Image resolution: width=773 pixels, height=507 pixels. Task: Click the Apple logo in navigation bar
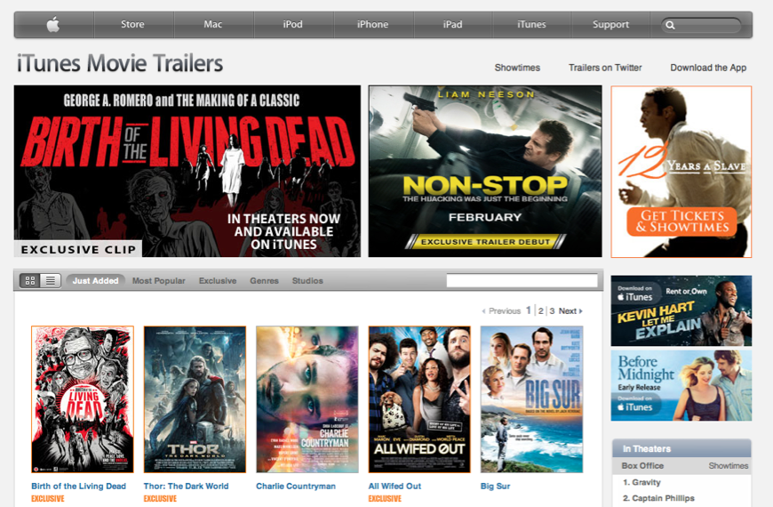click(53, 24)
